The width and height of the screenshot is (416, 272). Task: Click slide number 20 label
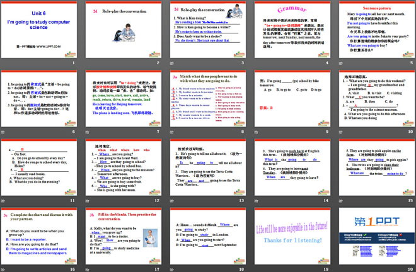(410, 269)
